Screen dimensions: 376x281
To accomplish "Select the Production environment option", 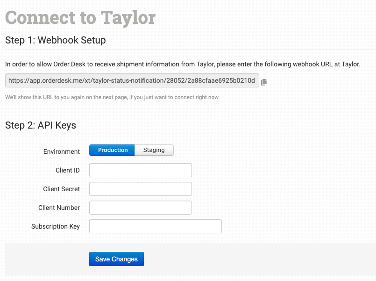I will [x=112, y=150].
